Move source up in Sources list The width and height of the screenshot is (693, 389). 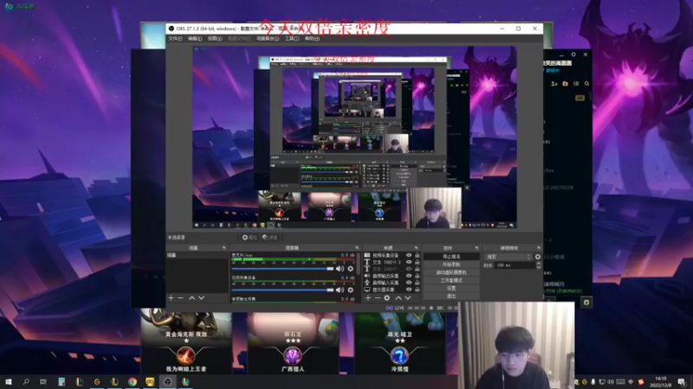click(x=398, y=298)
